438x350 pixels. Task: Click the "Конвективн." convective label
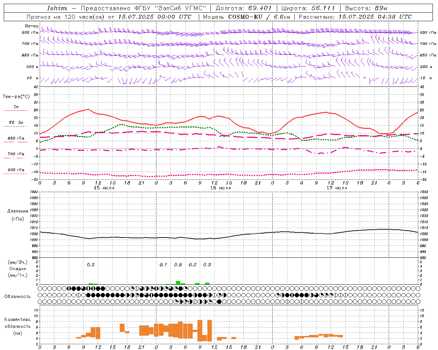18,320
